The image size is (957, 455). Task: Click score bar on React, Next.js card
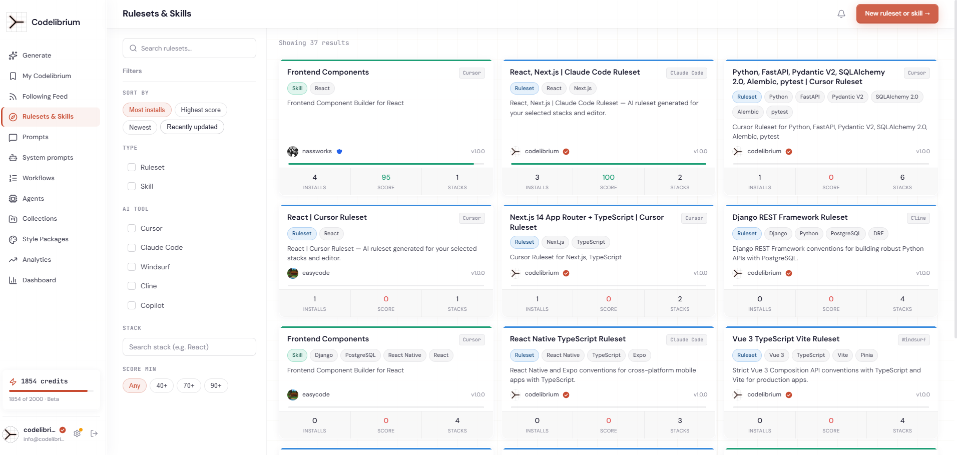tap(609, 164)
